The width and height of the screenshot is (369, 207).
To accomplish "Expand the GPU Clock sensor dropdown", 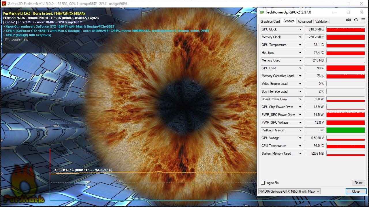I will click(300, 29).
